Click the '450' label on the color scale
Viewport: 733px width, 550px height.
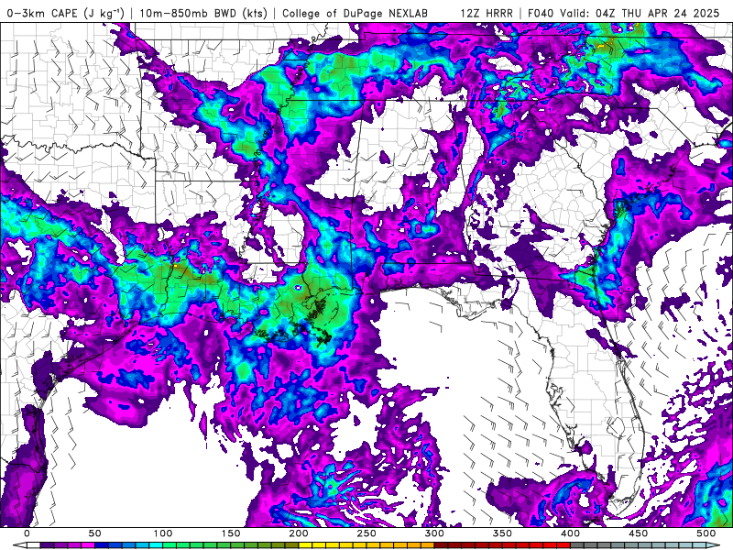638,533
